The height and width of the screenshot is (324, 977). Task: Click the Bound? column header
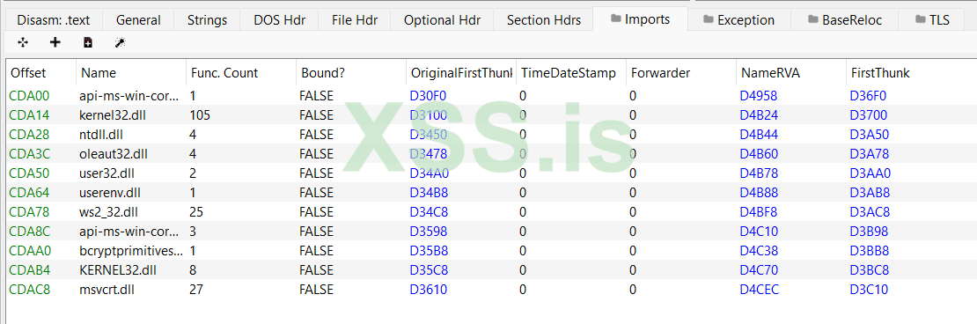click(351, 73)
